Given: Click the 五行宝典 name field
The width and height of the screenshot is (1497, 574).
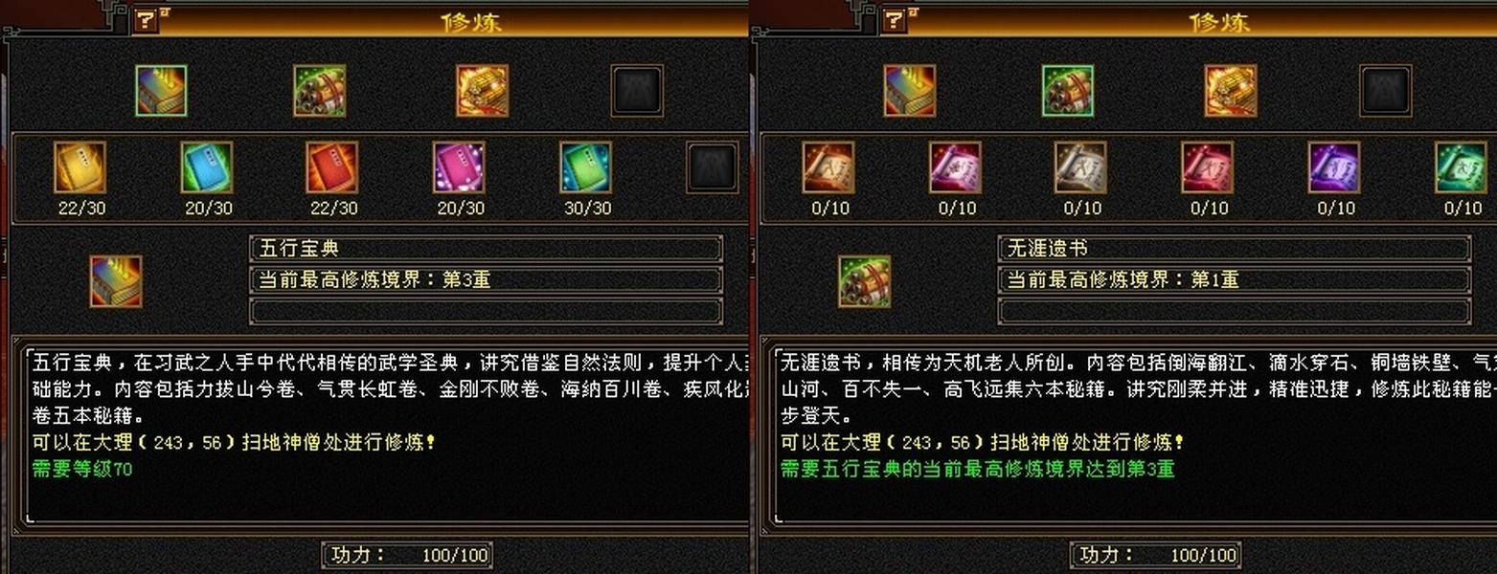Looking at the screenshot, I should click(486, 249).
